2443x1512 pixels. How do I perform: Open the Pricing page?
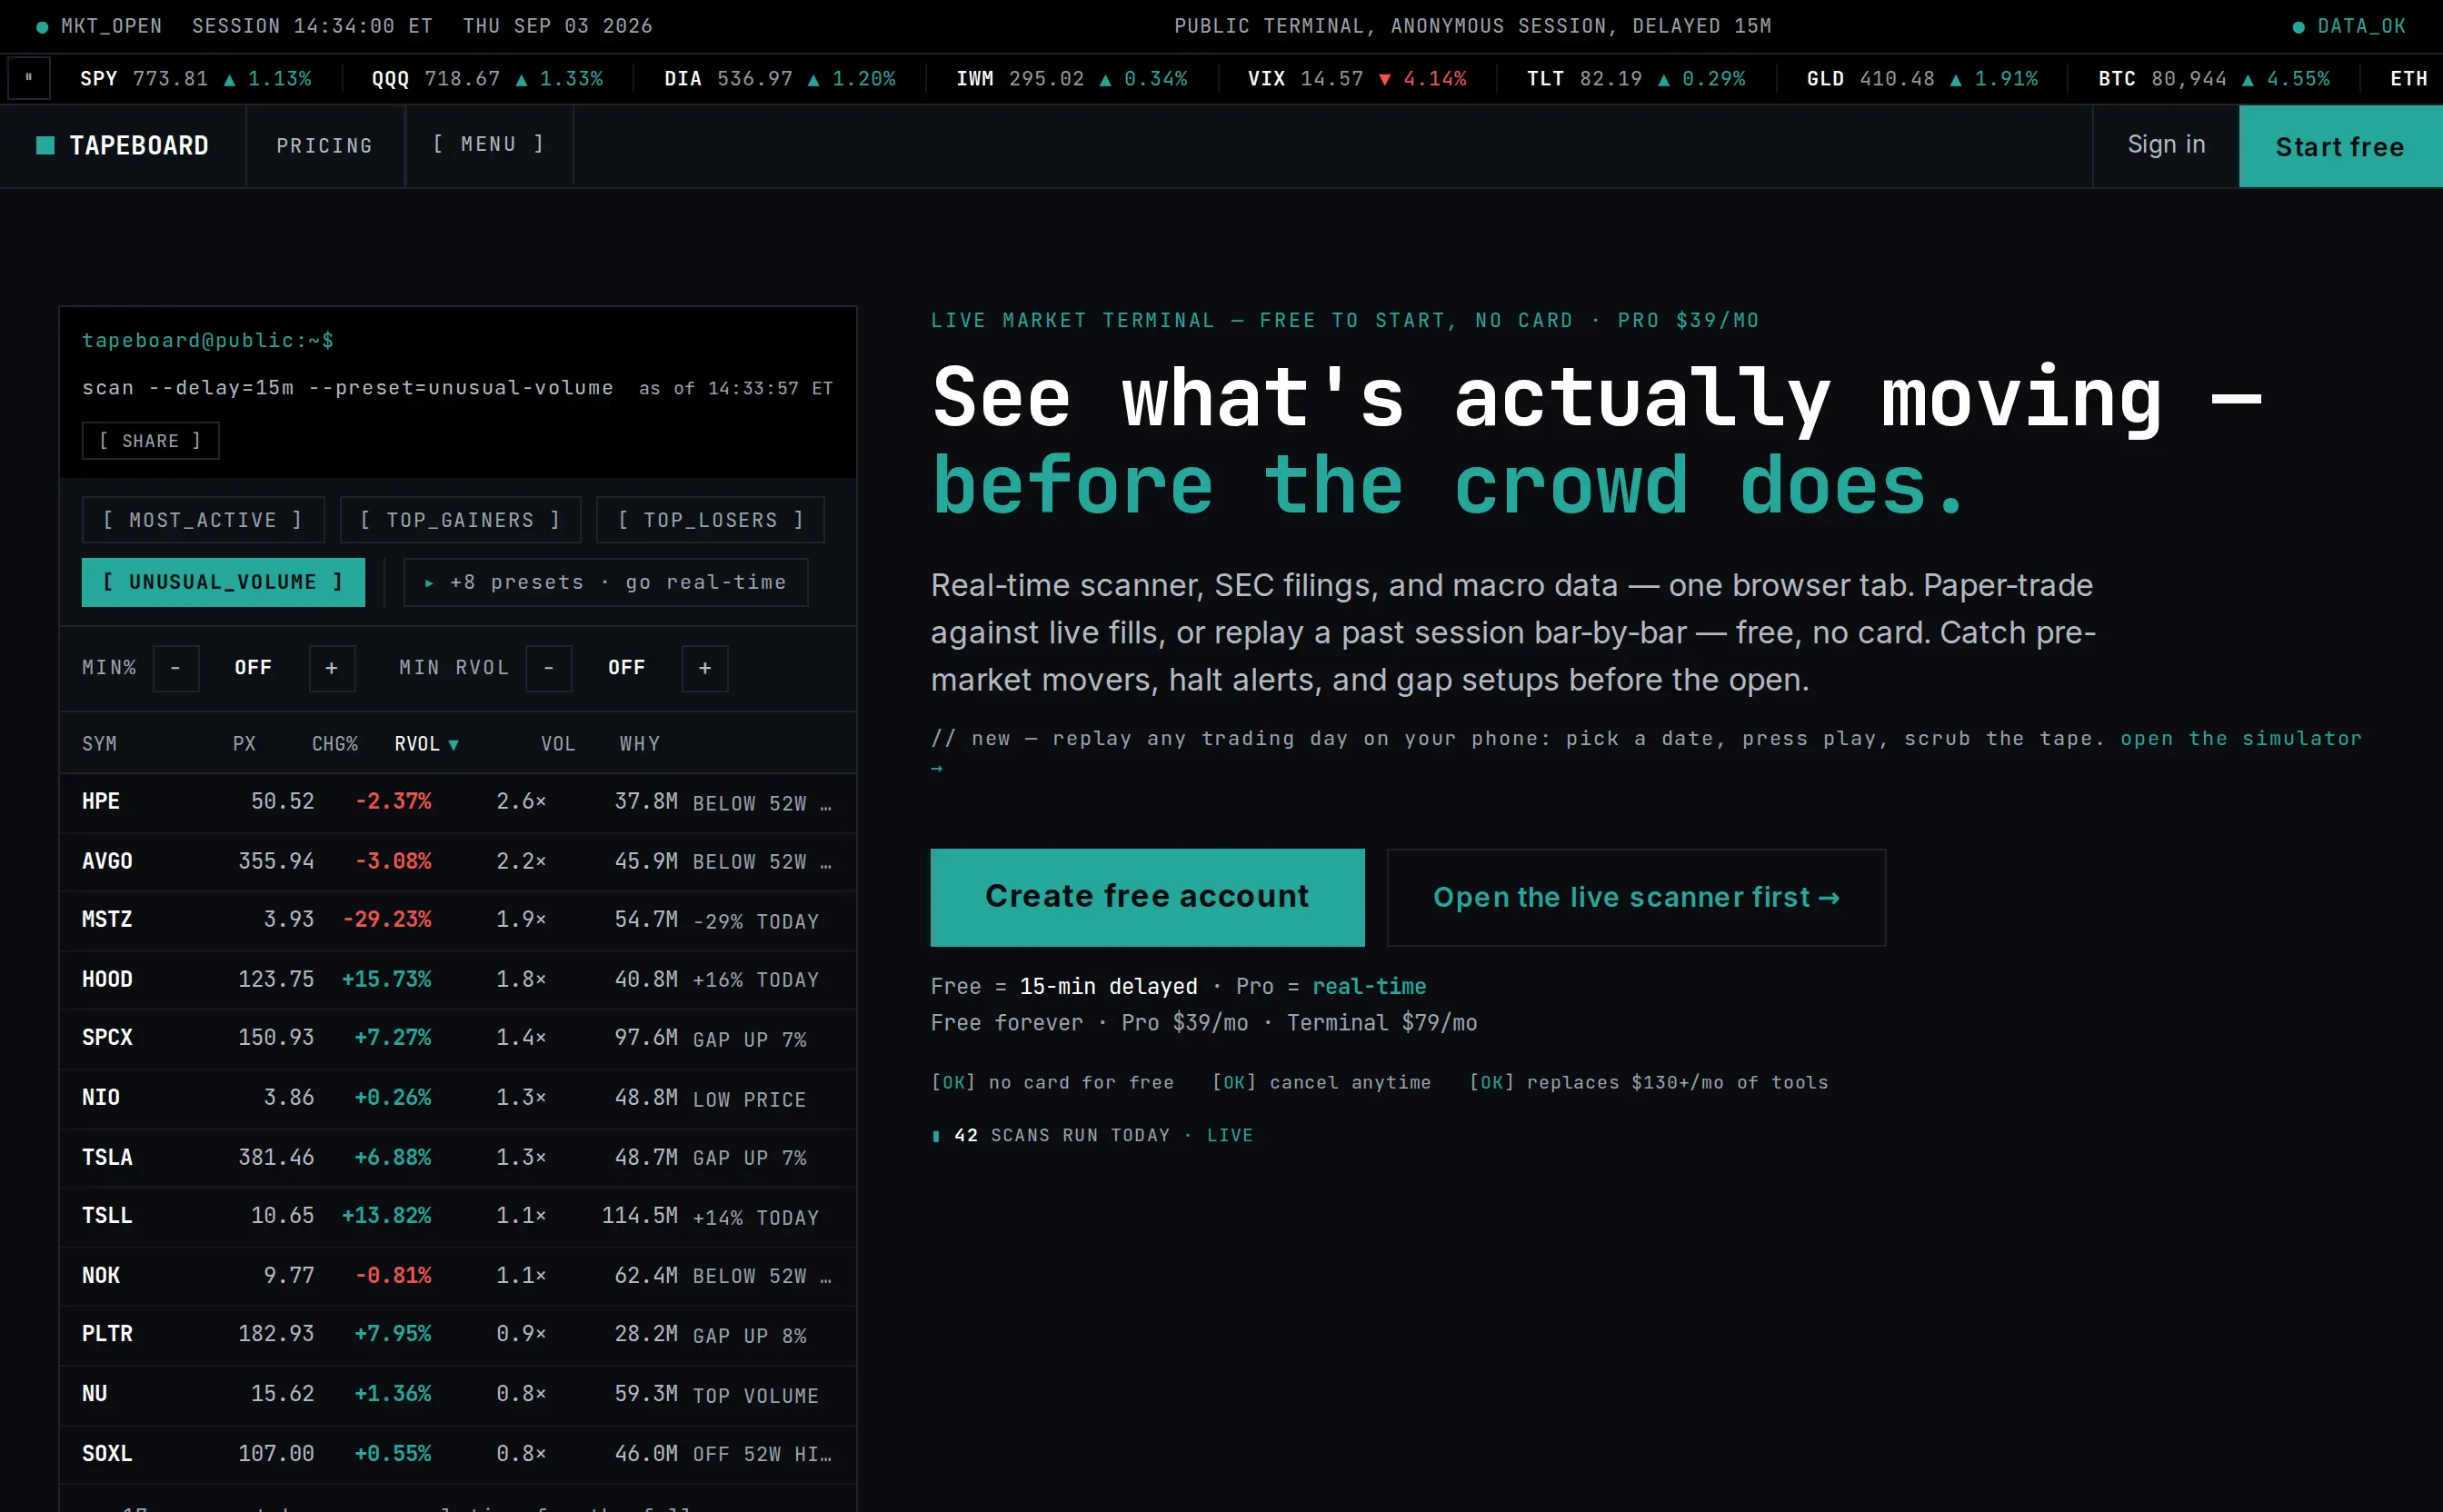[324, 146]
